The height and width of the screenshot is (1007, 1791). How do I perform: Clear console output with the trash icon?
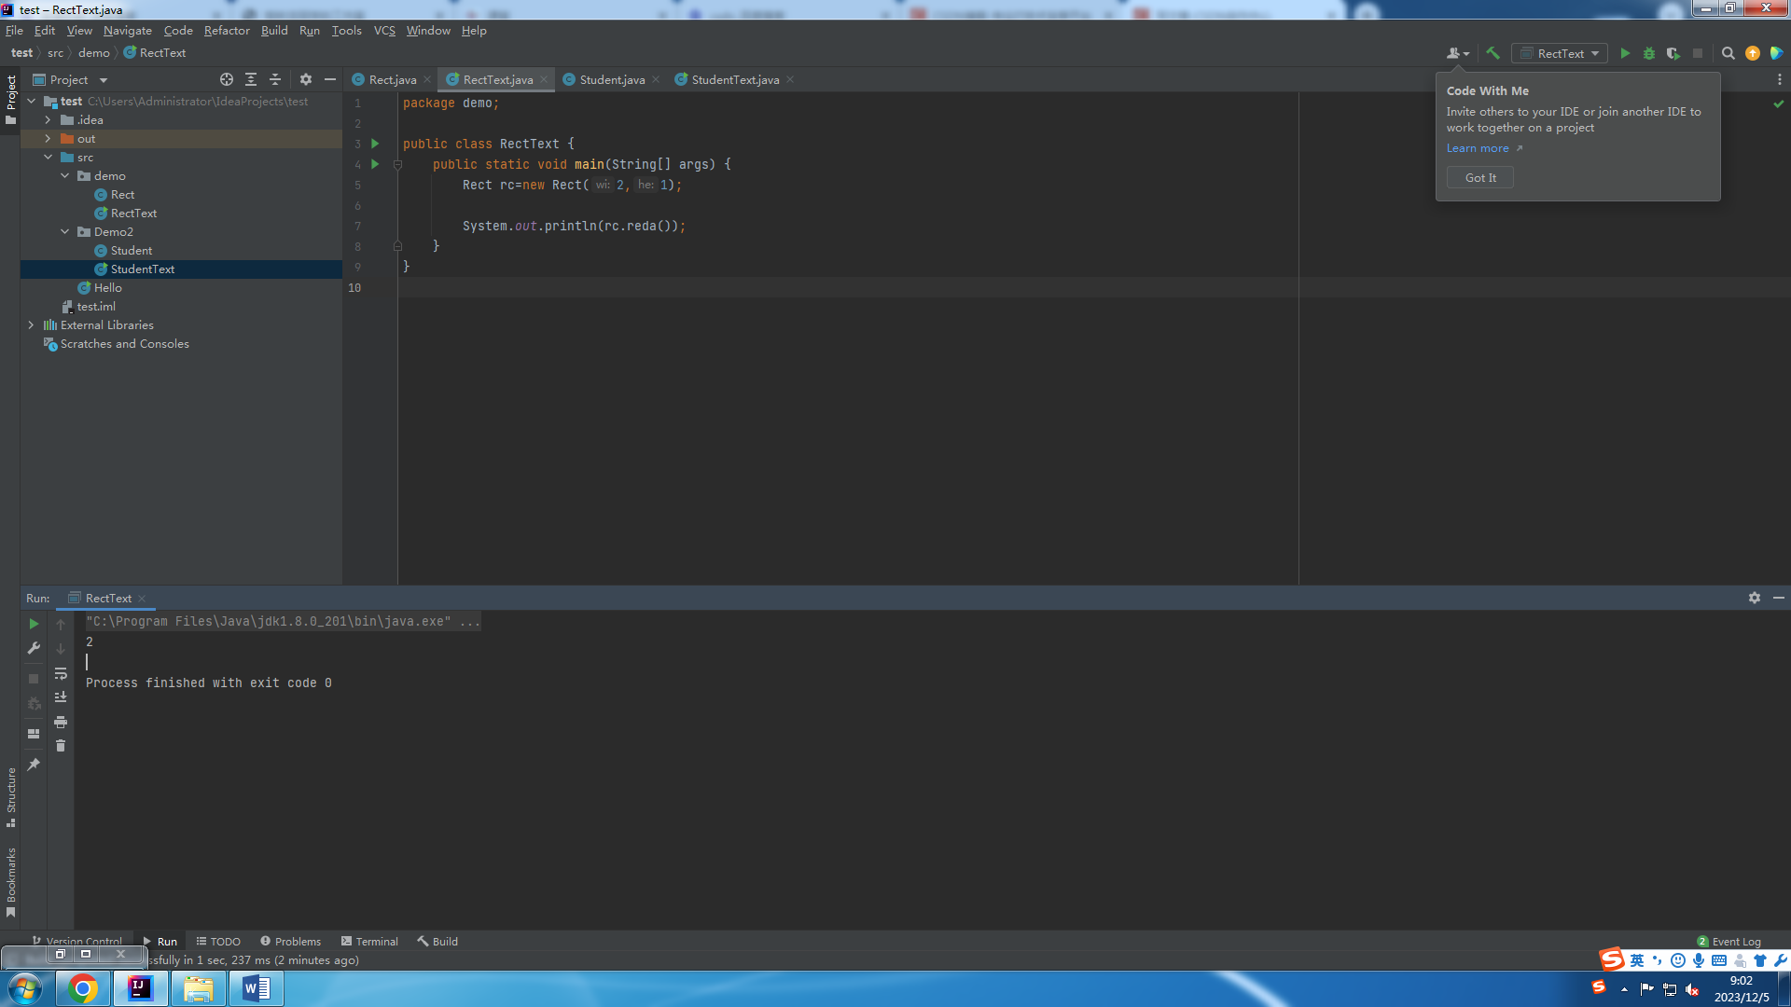(61, 746)
